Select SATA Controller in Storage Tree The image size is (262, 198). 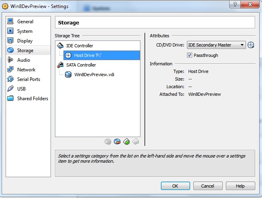click(x=81, y=65)
